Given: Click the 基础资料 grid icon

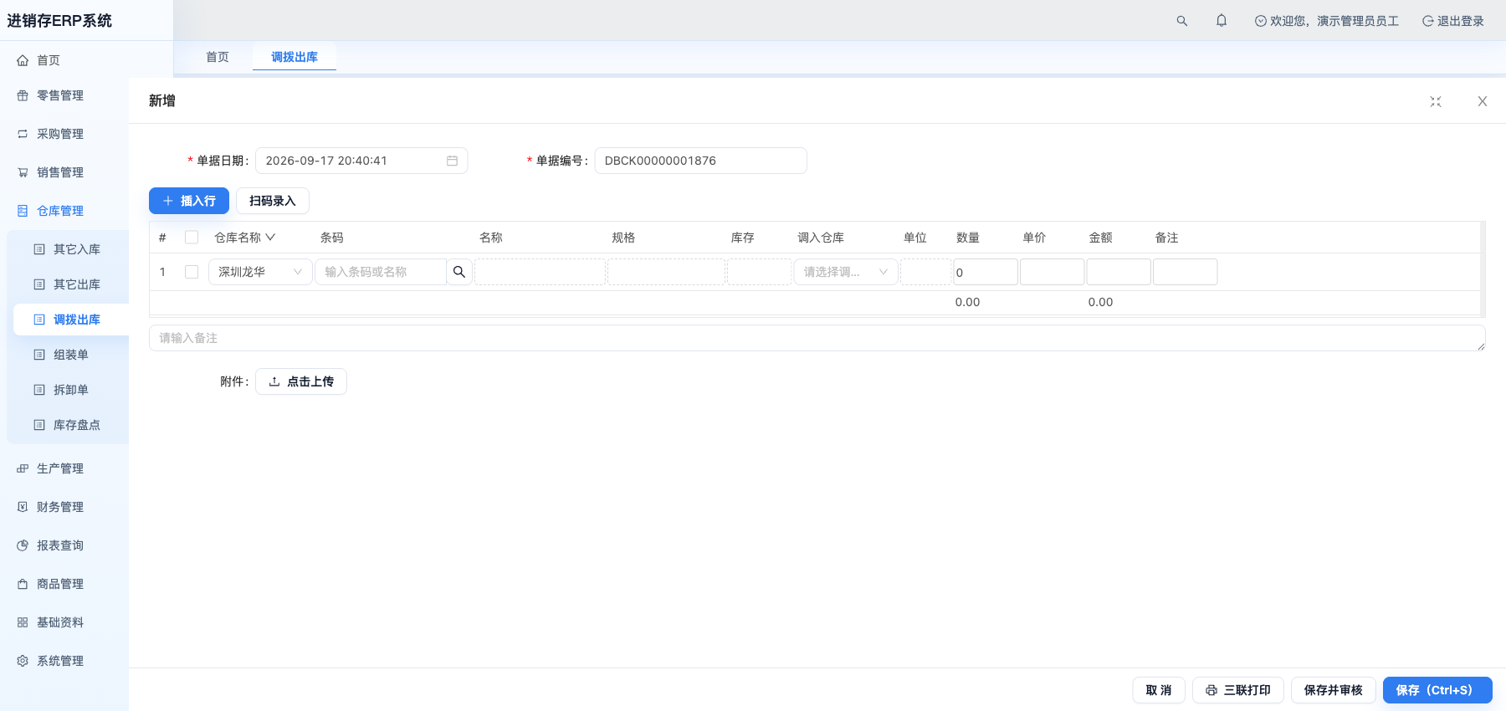Looking at the screenshot, I should pos(23,622).
